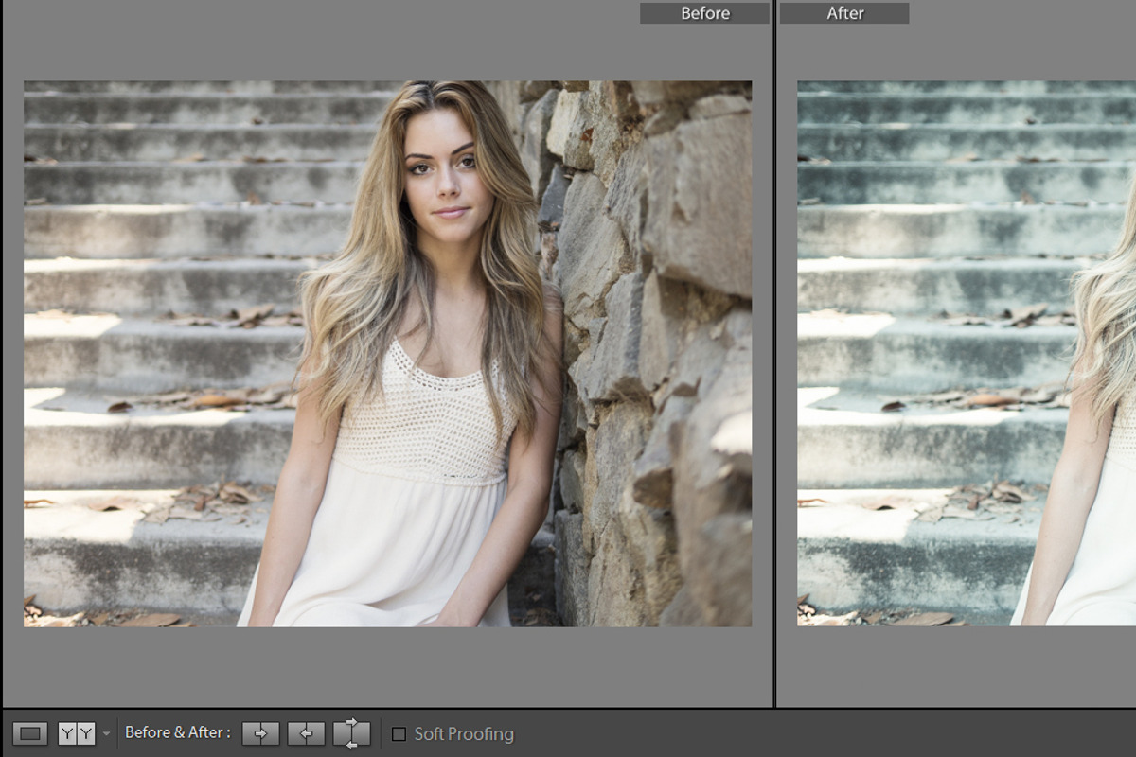Screen dimensions: 1136x757
Task: Toggle Before/After YY view button
Action: coord(77,733)
